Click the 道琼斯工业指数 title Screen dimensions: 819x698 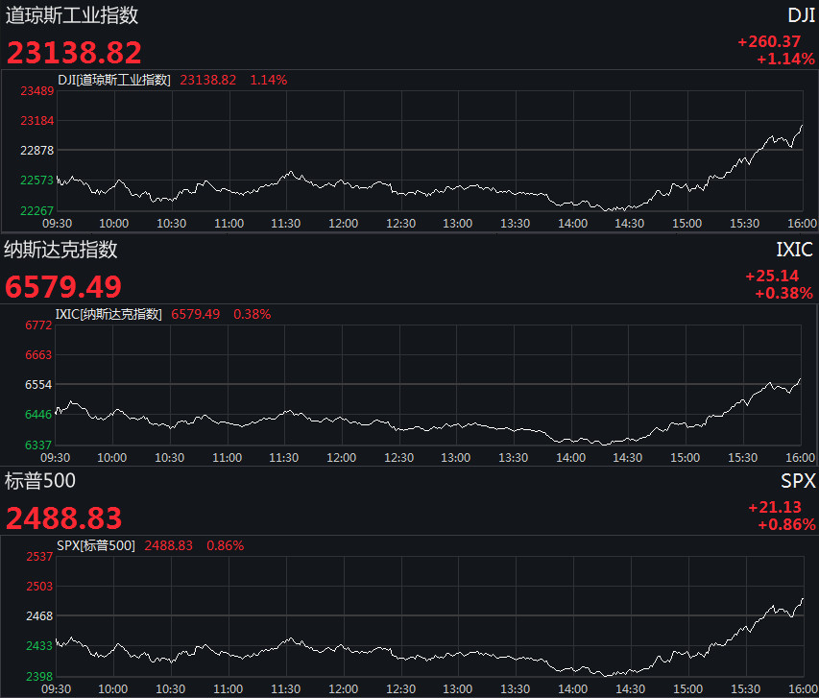pos(72,15)
